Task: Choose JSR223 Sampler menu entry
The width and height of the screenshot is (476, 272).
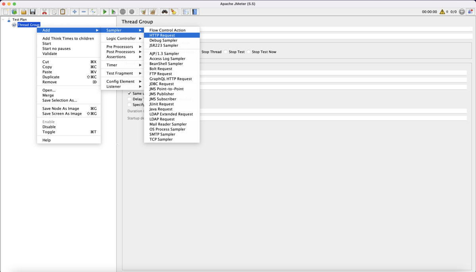Action: [x=172, y=45]
